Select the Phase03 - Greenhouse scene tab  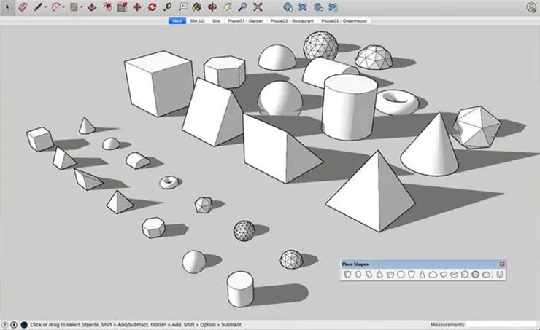pyautogui.click(x=344, y=21)
